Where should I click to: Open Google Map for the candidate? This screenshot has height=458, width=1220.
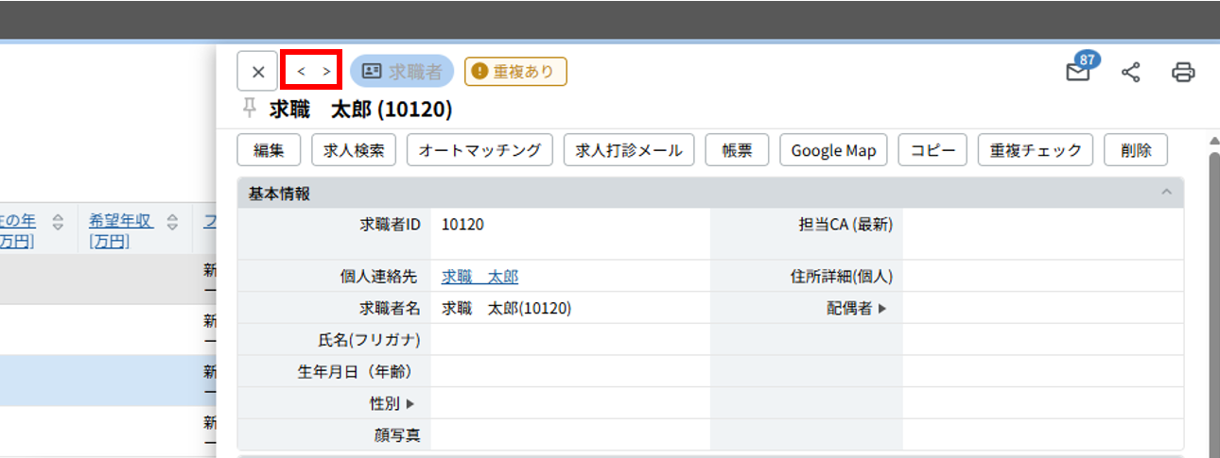tap(833, 150)
